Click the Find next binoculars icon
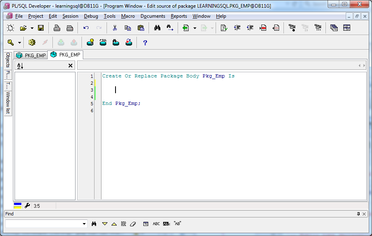 [170, 28]
